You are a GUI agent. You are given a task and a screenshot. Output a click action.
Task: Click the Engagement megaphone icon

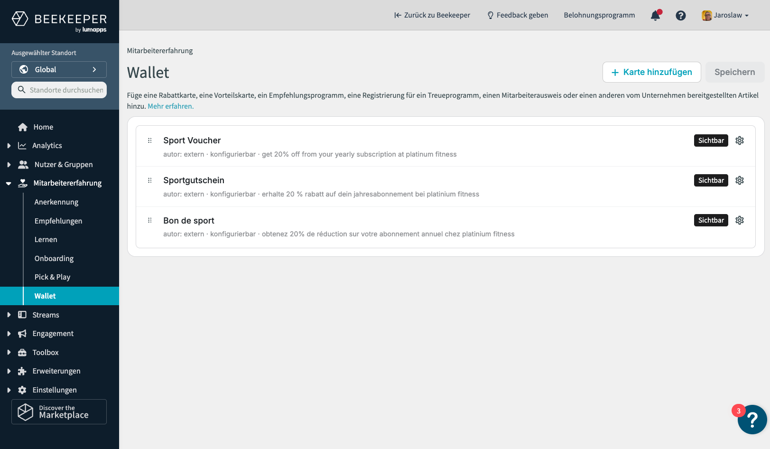pyautogui.click(x=22, y=334)
